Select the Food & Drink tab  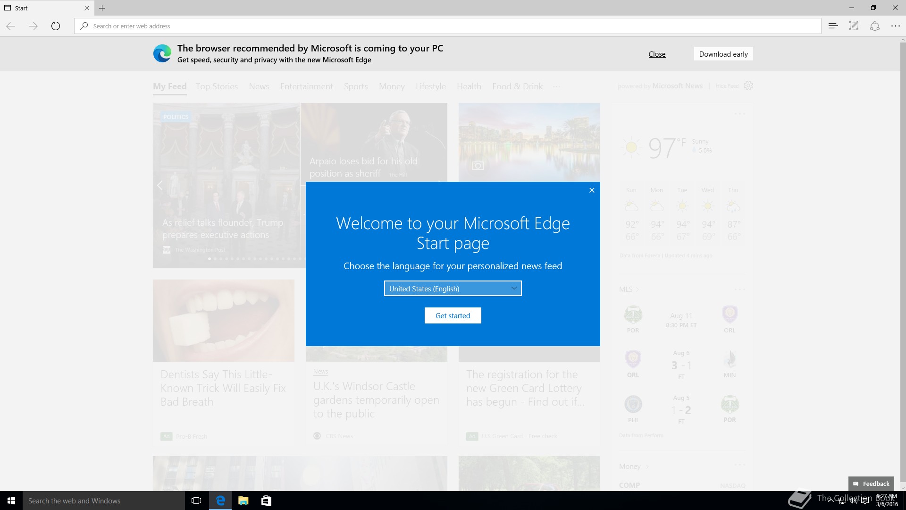tap(518, 86)
